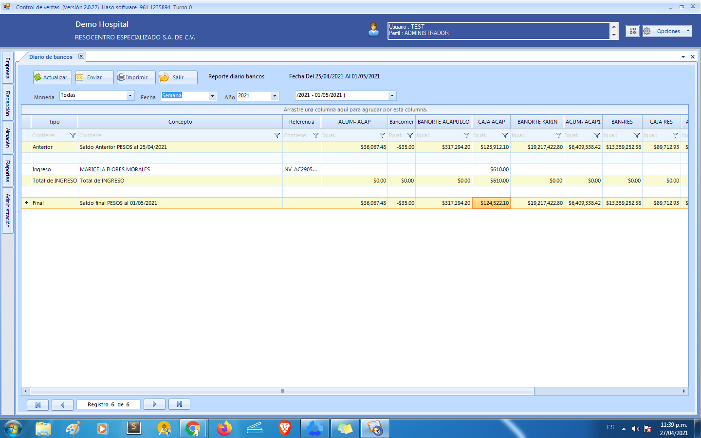This screenshot has width=701, height=438.
Task: Click filter icon in Referencia column
Action: click(315, 135)
